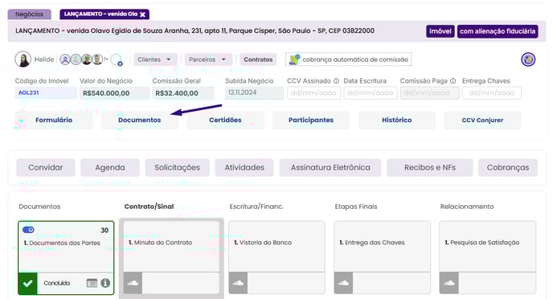Click the Imóvel button
Viewport: 553px width, 299px height.
(x=440, y=31)
